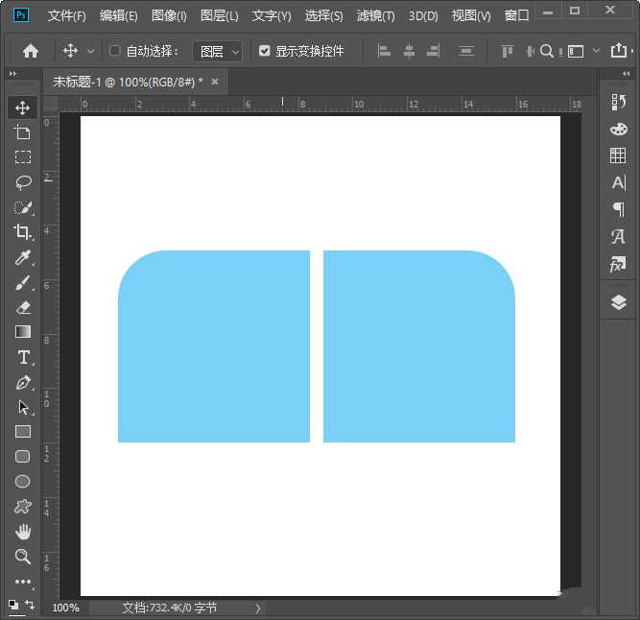The image size is (640, 620).
Task: Select the Crop tool
Action: click(x=23, y=231)
